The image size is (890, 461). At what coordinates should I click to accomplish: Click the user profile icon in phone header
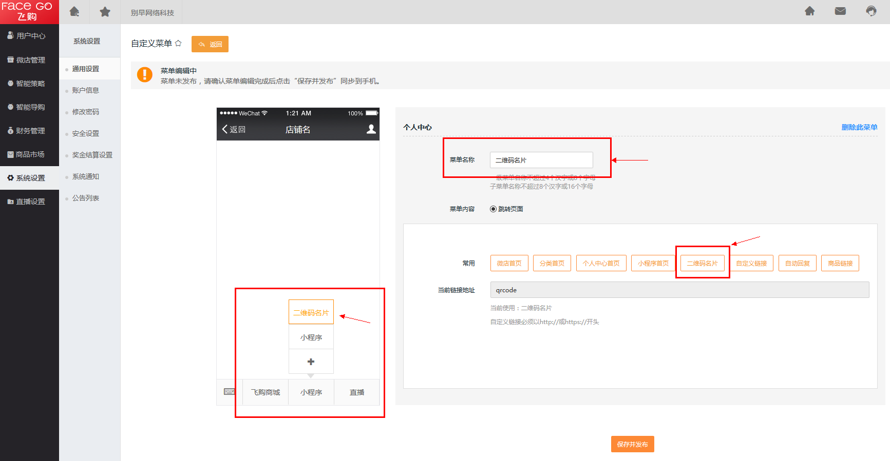pyautogui.click(x=371, y=129)
